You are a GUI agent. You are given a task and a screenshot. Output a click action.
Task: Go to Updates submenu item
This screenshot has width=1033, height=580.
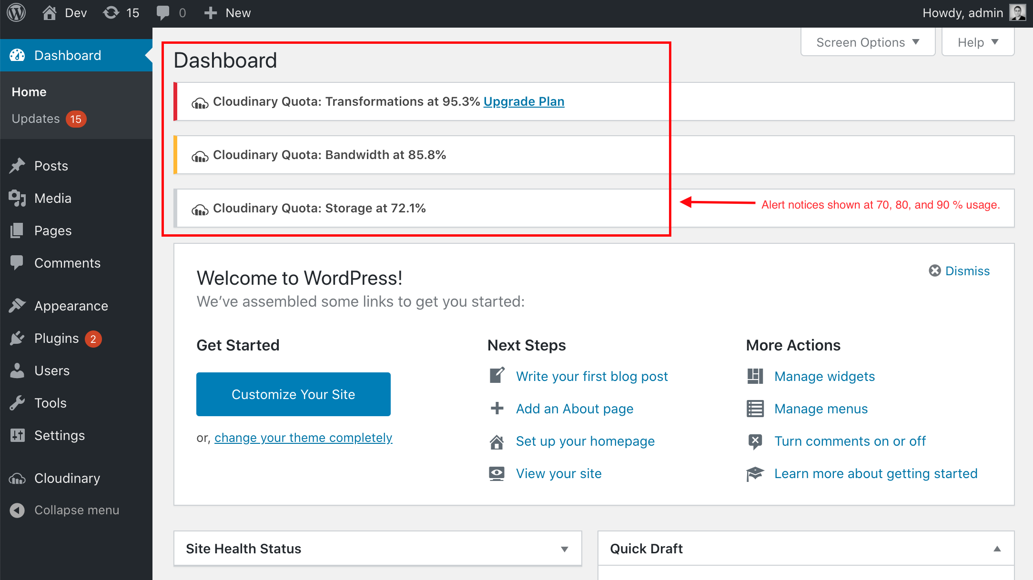(36, 119)
